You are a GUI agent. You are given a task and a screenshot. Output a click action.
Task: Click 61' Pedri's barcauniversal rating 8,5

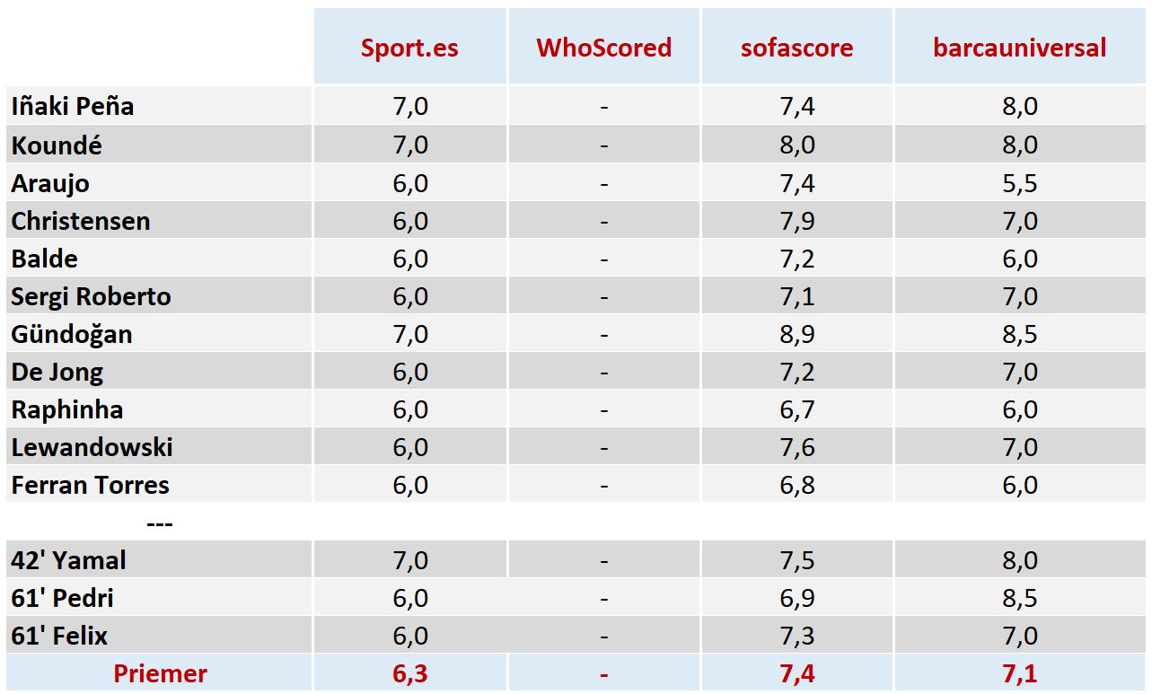pos(1019,598)
